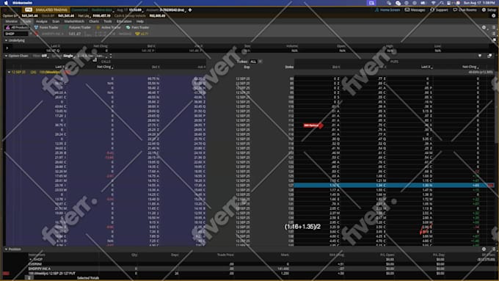
Task: Open the Scan tab
Action: point(56,21)
